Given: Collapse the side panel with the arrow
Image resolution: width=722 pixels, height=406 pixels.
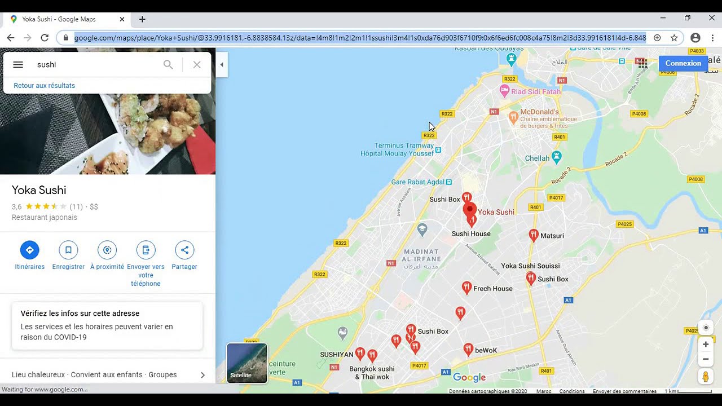Looking at the screenshot, I should 222,65.
